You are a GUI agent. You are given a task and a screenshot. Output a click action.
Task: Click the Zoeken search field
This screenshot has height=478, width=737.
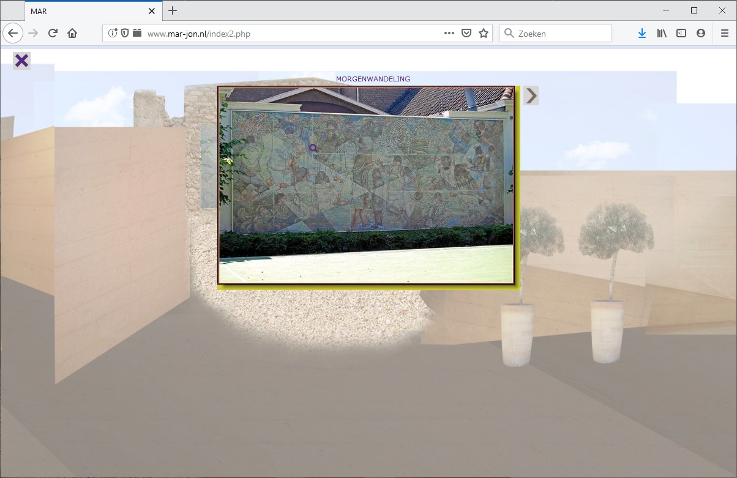[560, 33]
